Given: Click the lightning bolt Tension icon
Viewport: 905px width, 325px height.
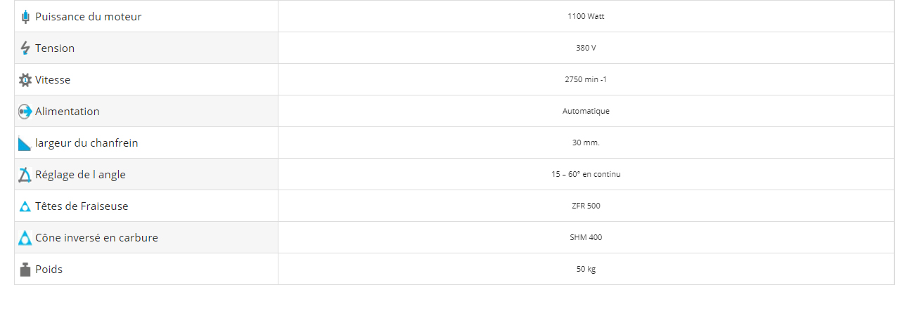Looking at the screenshot, I should click(25, 48).
